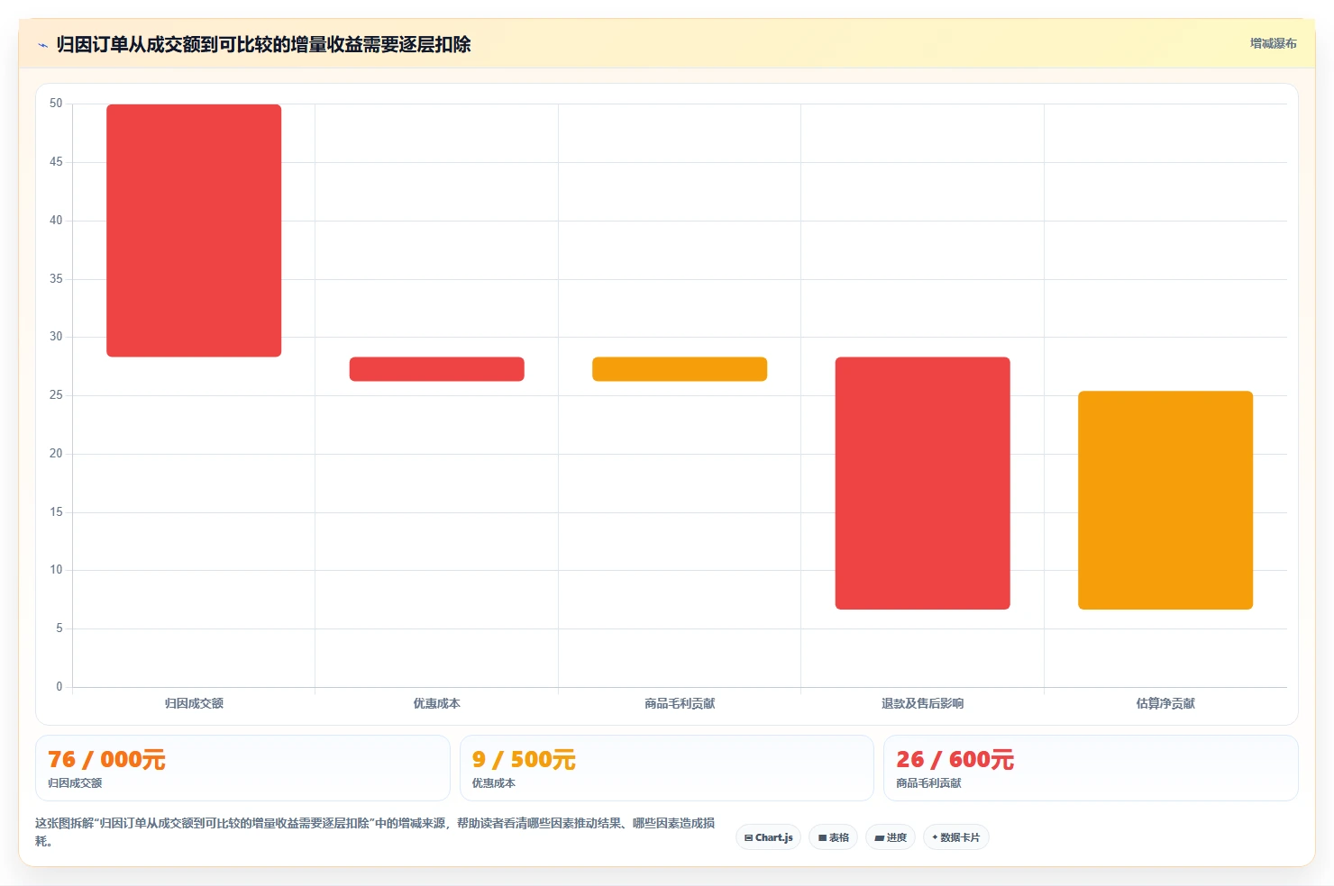Open the 26 / 600元 商品毛利贡献 card

(1091, 768)
